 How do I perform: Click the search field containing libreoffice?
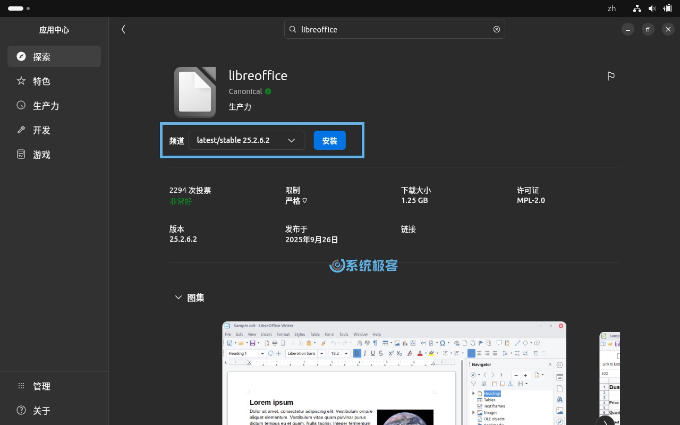click(x=395, y=29)
